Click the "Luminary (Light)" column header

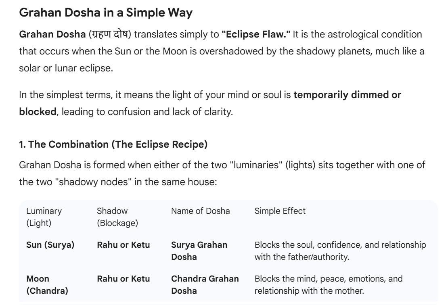(x=44, y=217)
